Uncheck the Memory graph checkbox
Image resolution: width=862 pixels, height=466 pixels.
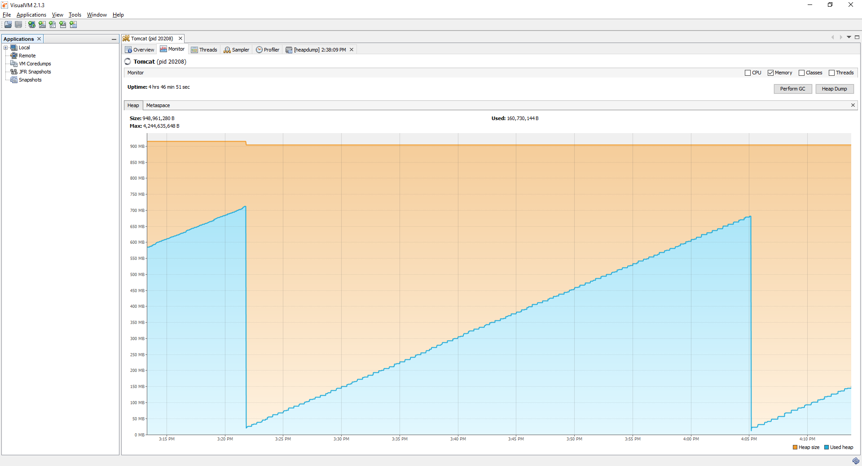[770, 73]
